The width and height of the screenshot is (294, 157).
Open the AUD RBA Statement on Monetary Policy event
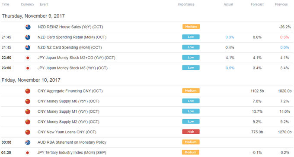pyautogui.click(x=72, y=142)
